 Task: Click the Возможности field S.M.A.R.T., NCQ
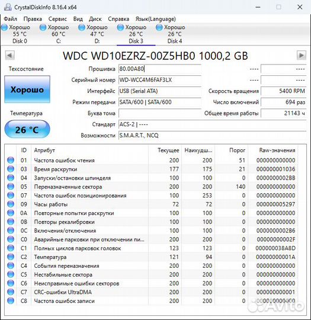click(213, 136)
